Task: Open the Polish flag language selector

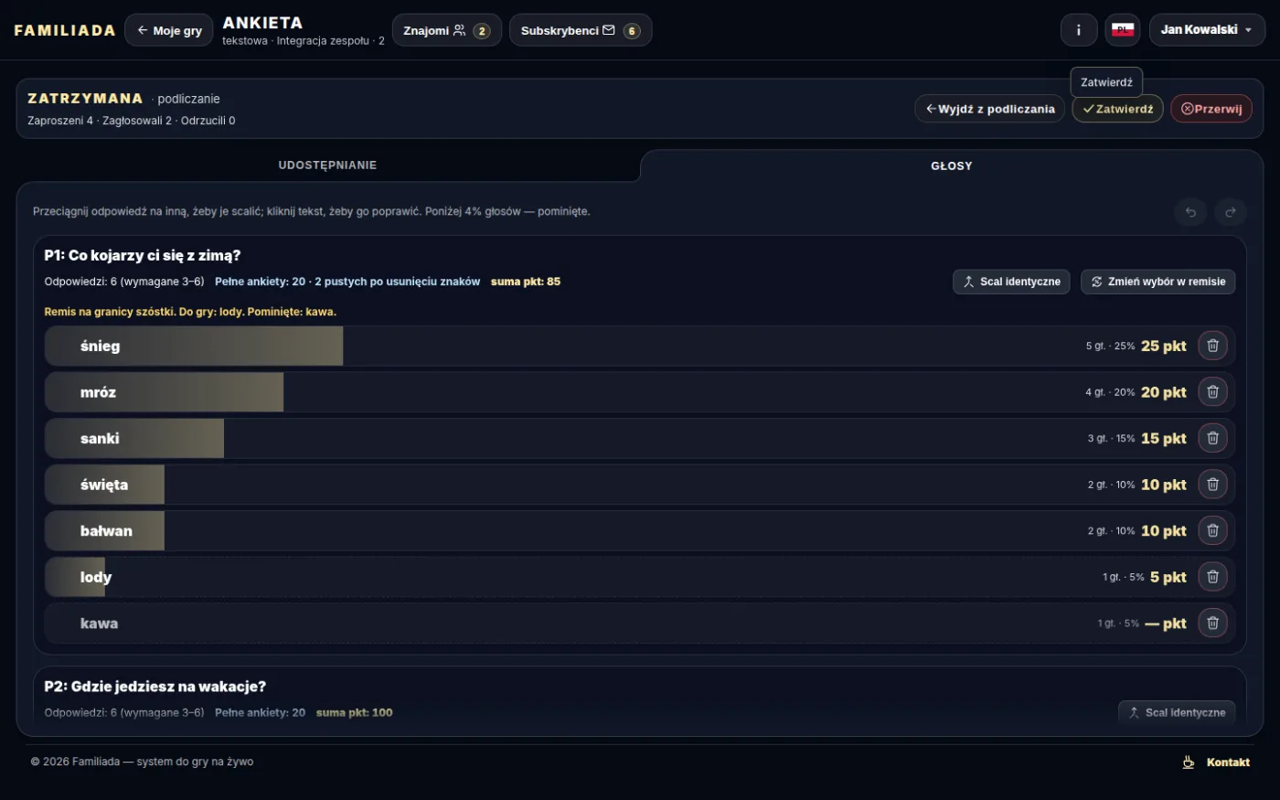Action: tap(1123, 30)
